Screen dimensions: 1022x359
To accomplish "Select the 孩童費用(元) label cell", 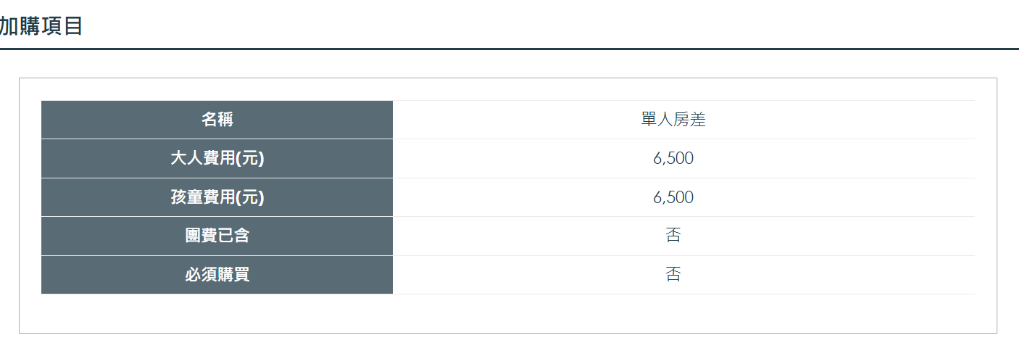I will (217, 197).
